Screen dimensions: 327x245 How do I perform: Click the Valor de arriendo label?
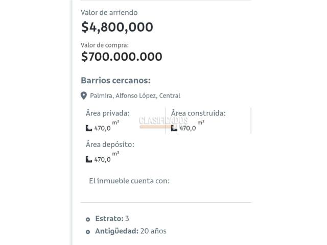click(109, 12)
